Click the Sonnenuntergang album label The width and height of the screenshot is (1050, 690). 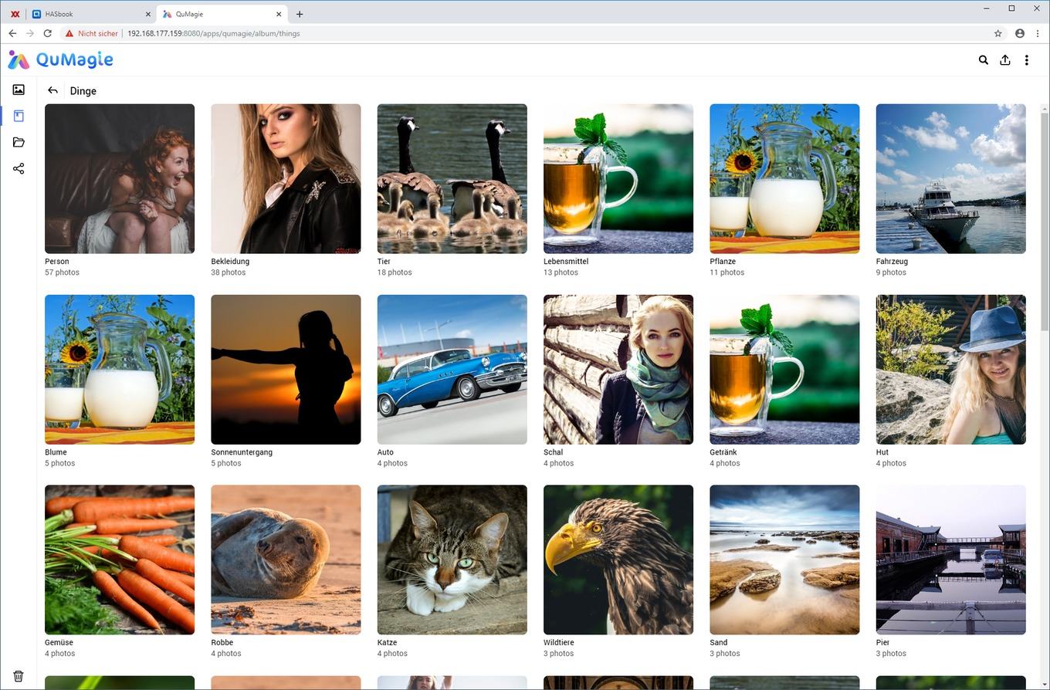(x=242, y=452)
